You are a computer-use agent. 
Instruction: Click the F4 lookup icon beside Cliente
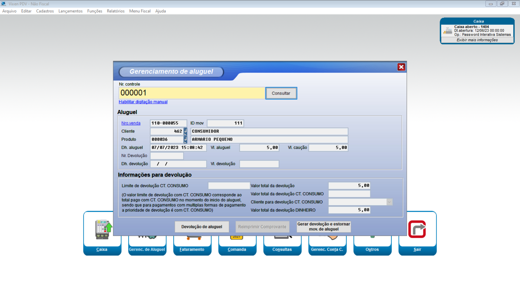pyautogui.click(x=186, y=131)
